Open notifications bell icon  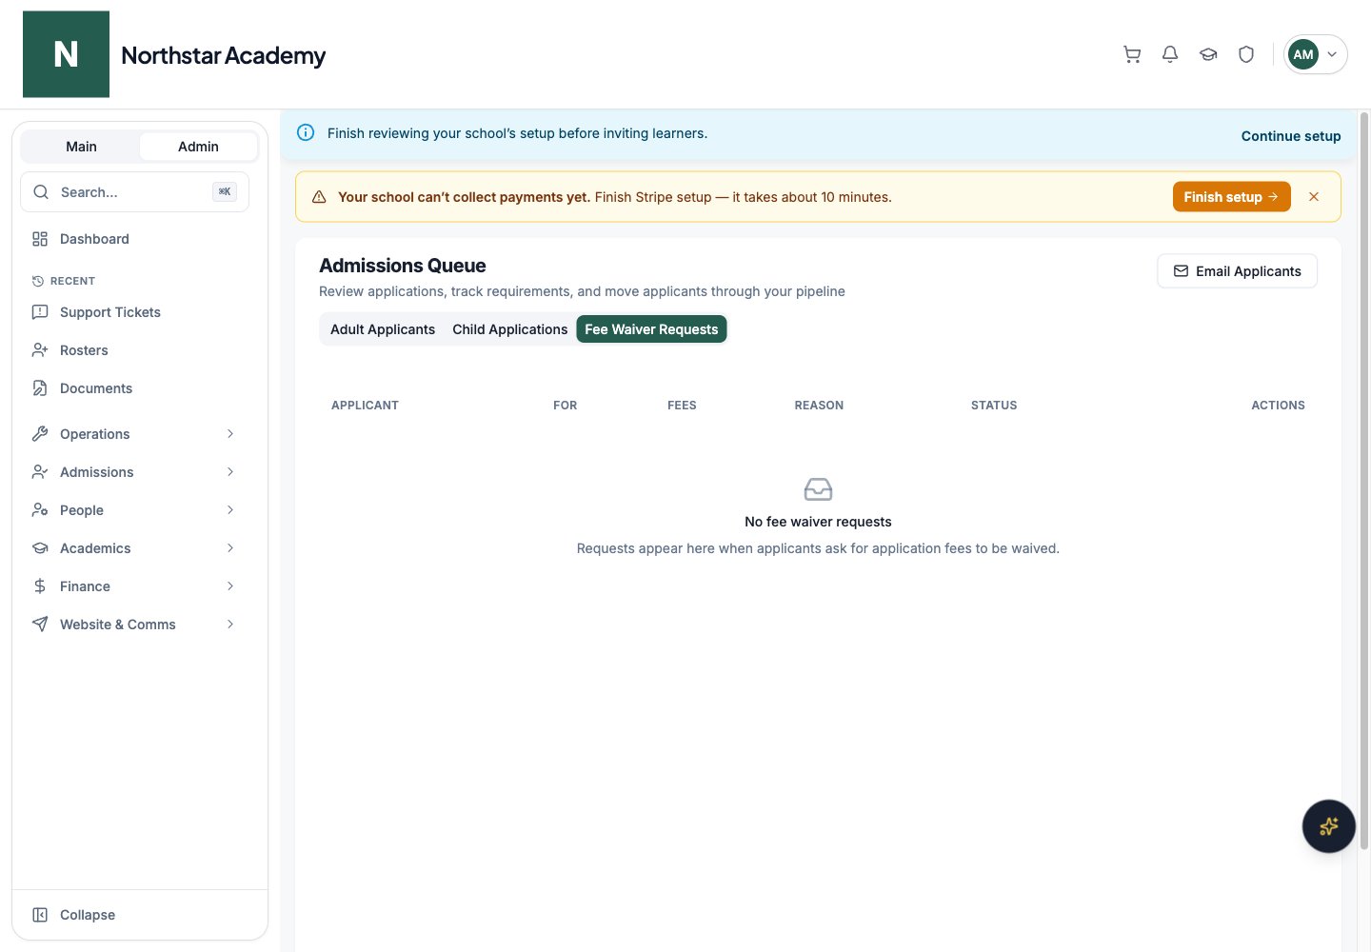[x=1170, y=54]
